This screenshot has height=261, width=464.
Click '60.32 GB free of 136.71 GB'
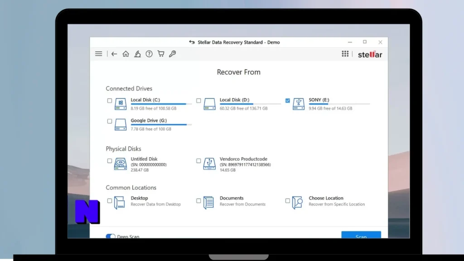pyautogui.click(x=243, y=108)
